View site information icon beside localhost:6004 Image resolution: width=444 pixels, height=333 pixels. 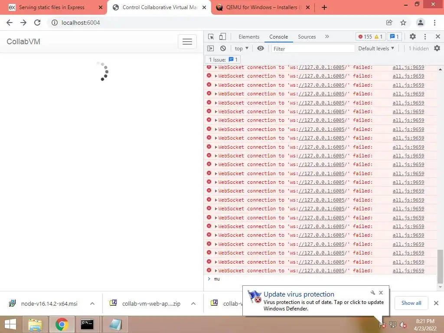click(54, 23)
